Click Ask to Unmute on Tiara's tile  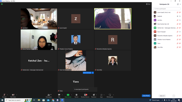pos(87,73)
